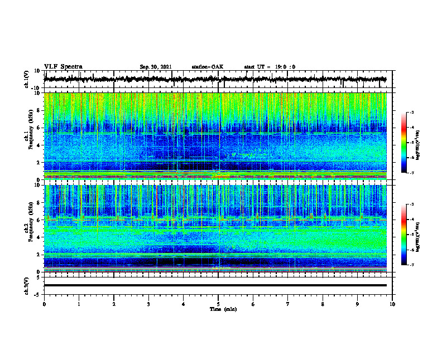Click the ch.1 spectrogram color scale bar
Image resolution: width=442 pixels, height=341 pixels.
click(404, 143)
